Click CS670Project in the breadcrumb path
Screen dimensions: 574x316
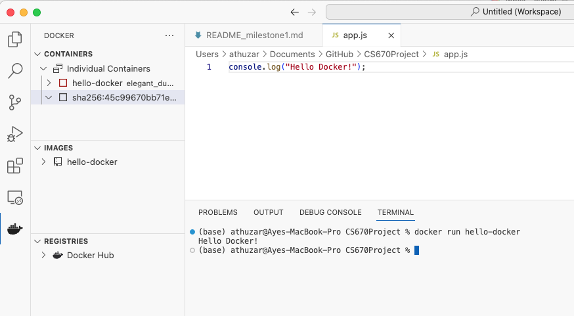[x=391, y=55]
